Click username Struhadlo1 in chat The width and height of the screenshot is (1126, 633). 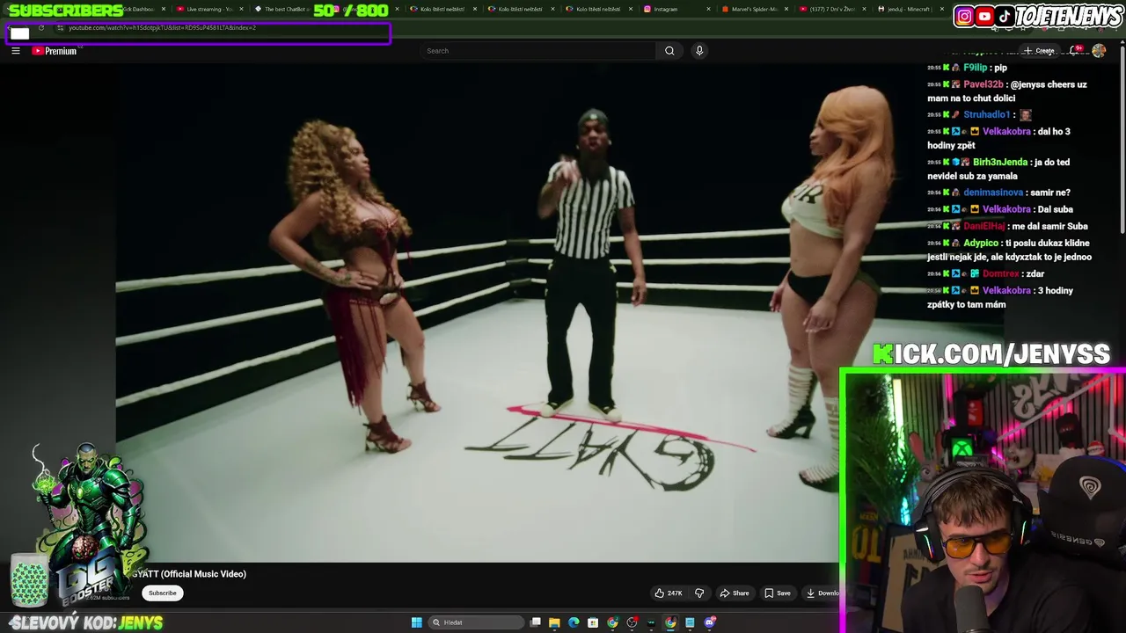point(986,114)
